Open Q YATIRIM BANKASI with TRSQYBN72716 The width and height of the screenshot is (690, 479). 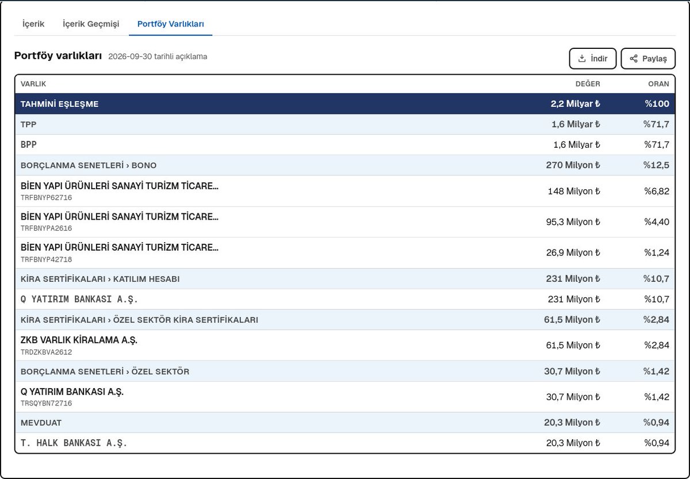345,397
